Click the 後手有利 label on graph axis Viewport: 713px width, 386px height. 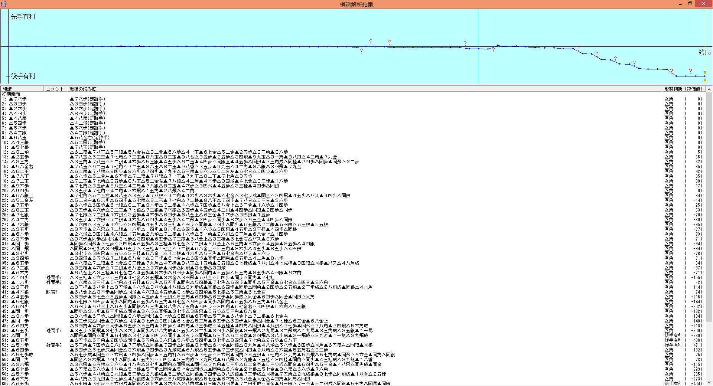pos(23,76)
